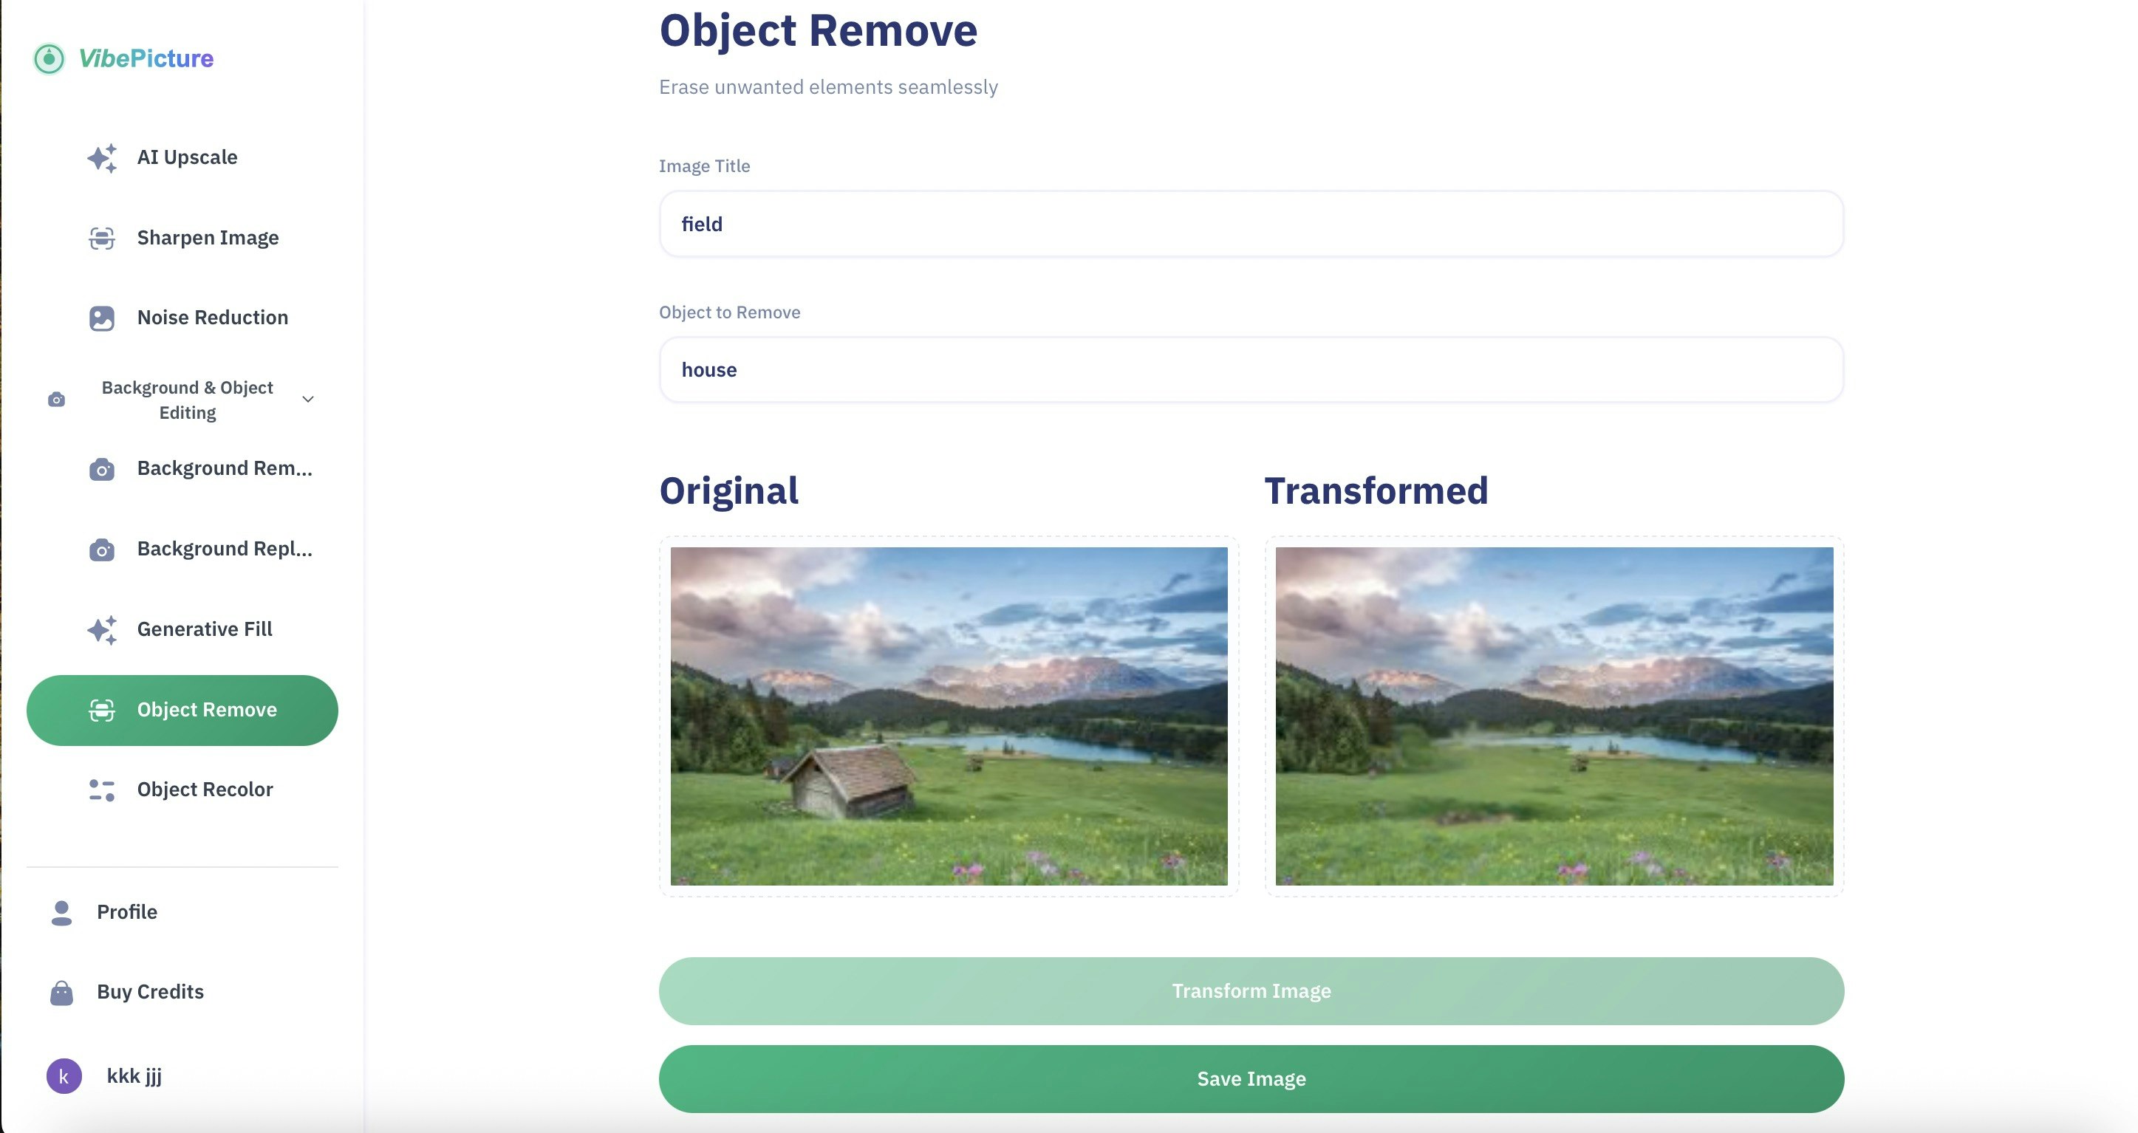Click the VibePicture logo icon
Image resolution: width=2138 pixels, height=1133 pixels.
pyautogui.click(x=49, y=59)
